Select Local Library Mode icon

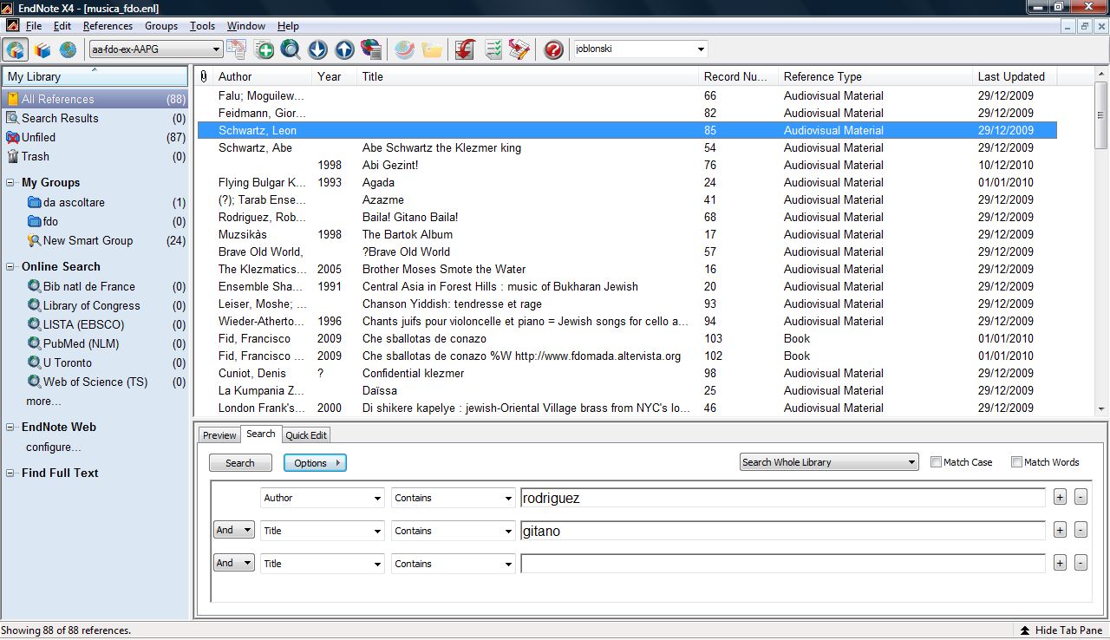[x=42, y=49]
